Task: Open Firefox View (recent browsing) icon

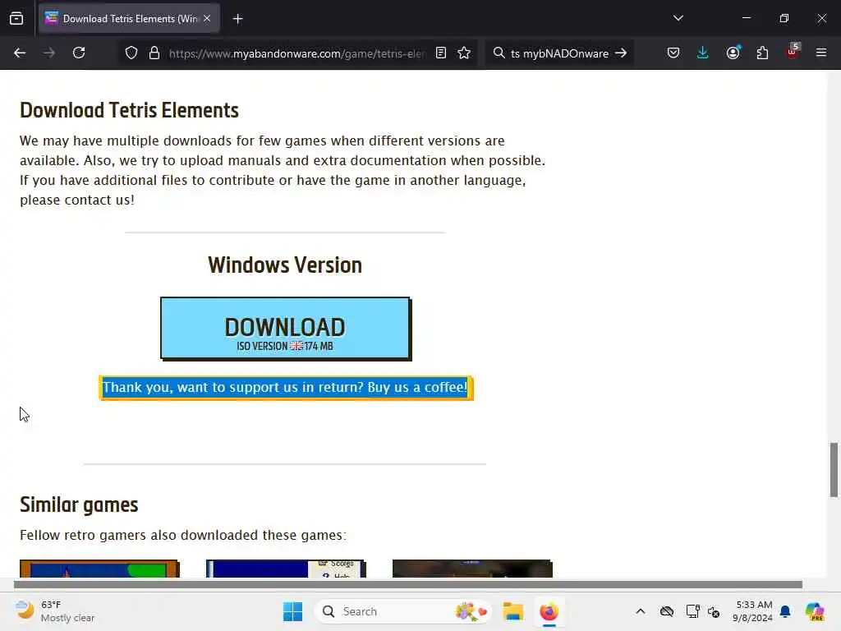Action: 16,19
